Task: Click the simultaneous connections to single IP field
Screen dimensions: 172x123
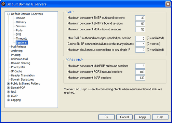Action: pos(140,50)
